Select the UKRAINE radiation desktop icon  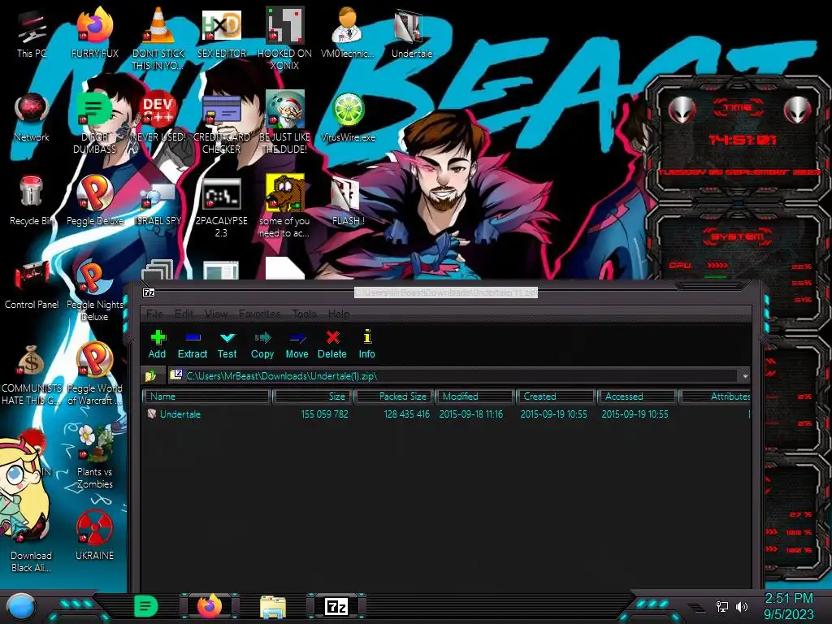(x=94, y=535)
